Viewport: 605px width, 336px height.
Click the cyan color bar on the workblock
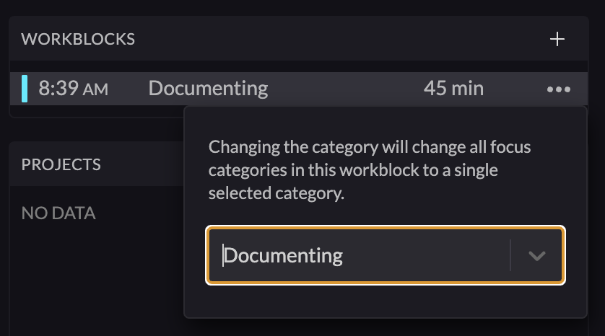[x=25, y=89]
